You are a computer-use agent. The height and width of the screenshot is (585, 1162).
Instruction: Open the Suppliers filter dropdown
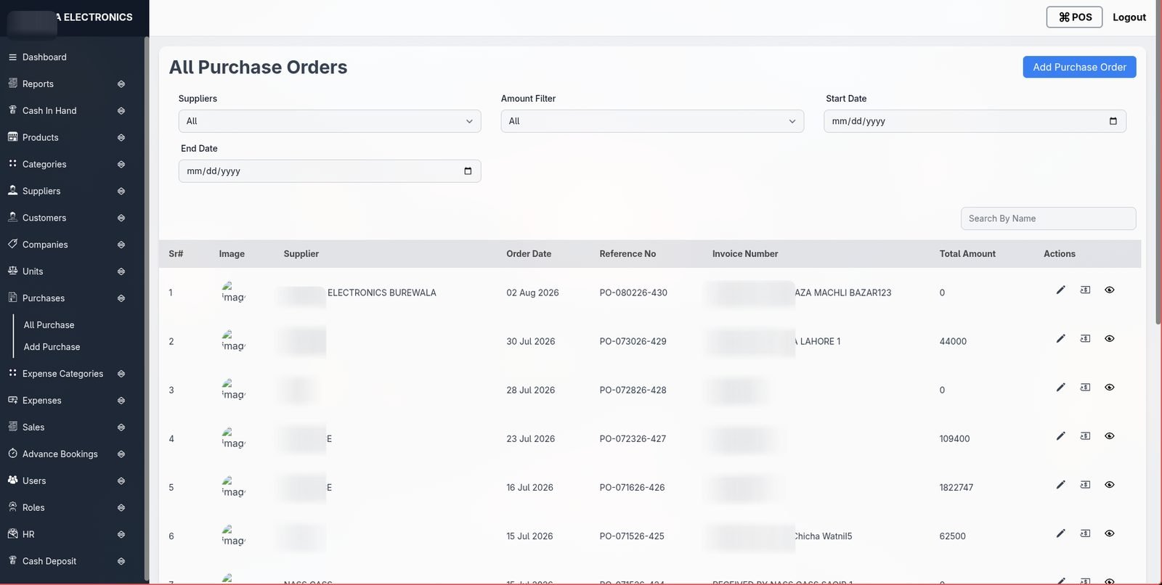pyautogui.click(x=330, y=121)
